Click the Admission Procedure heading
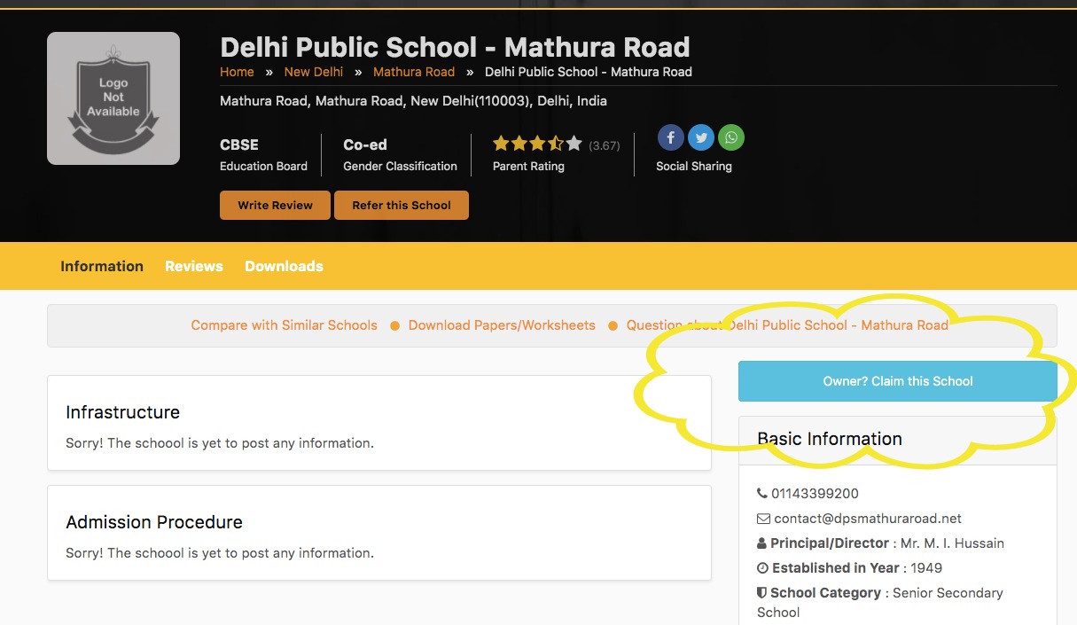The width and height of the screenshot is (1077, 625). point(154,522)
